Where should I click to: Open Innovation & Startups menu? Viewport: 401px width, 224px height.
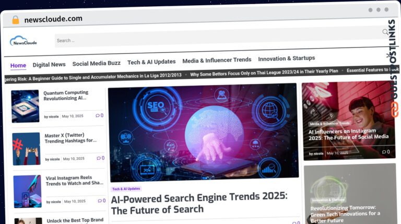(x=287, y=58)
